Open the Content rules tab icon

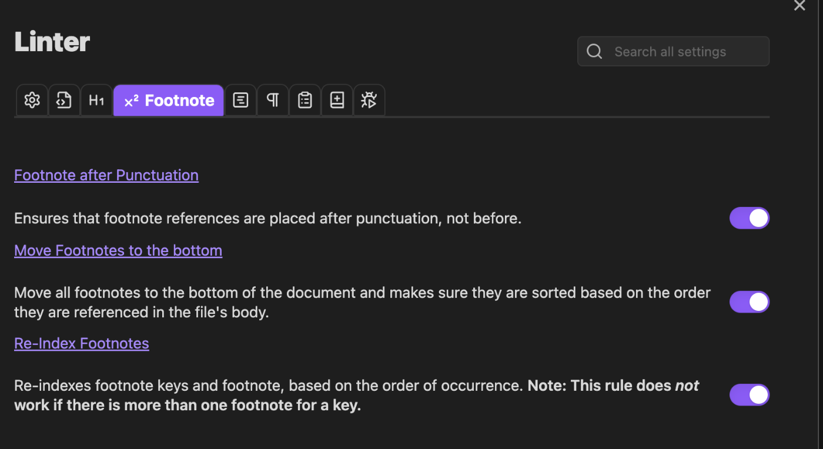point(240,100)
